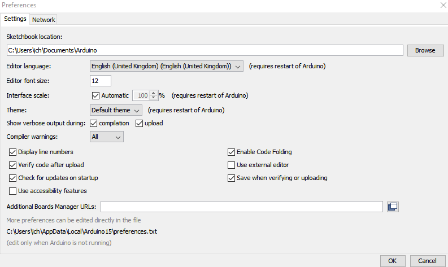448x267 pixels.
Task: Uncheck verbose output during upload
Action: (139, 124)
